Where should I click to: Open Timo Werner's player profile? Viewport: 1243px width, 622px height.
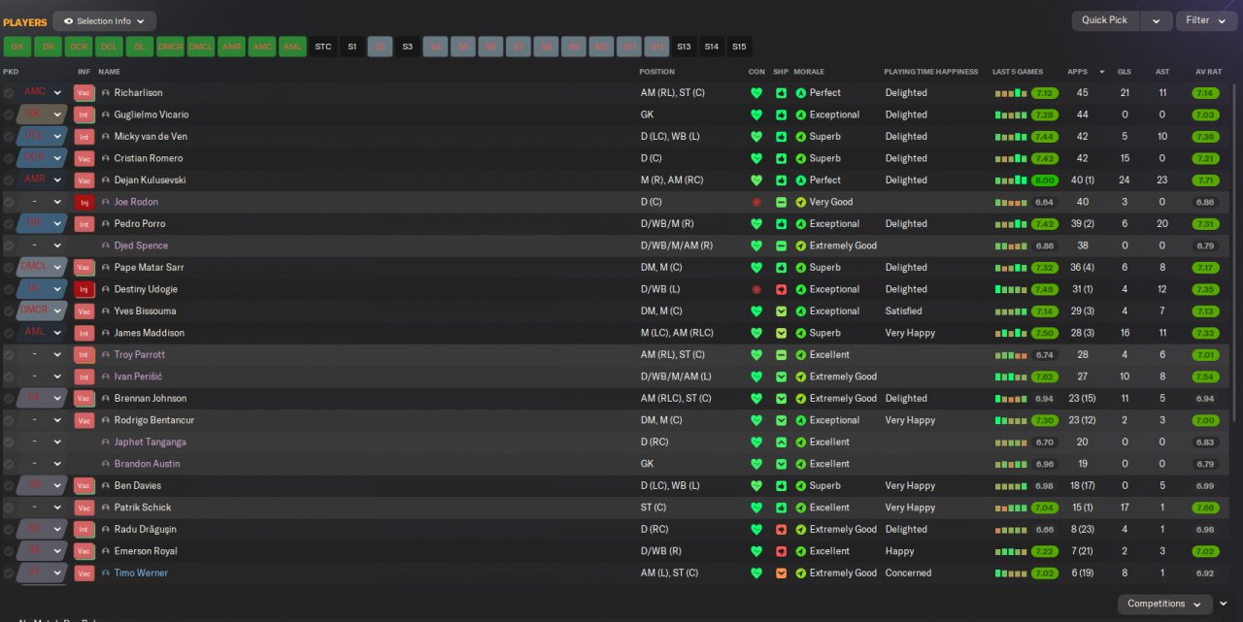pos(141,573)
